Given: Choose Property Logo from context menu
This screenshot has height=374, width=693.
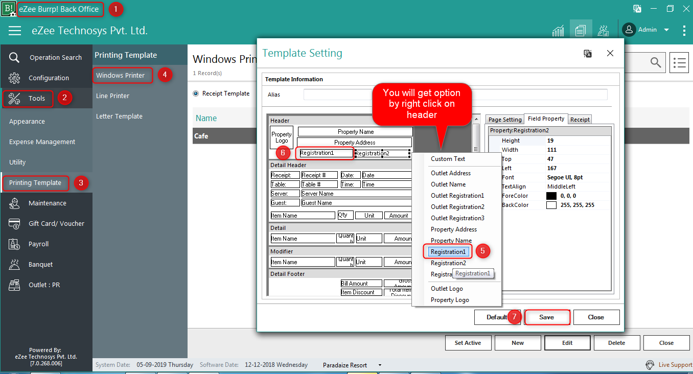Looking at the screenshot, I should (x=450, y=300).
